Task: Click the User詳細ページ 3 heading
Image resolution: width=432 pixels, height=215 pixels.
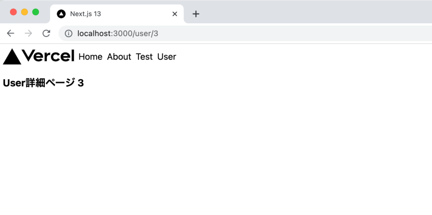Action: pyautogui.click(x=43, y=83)
